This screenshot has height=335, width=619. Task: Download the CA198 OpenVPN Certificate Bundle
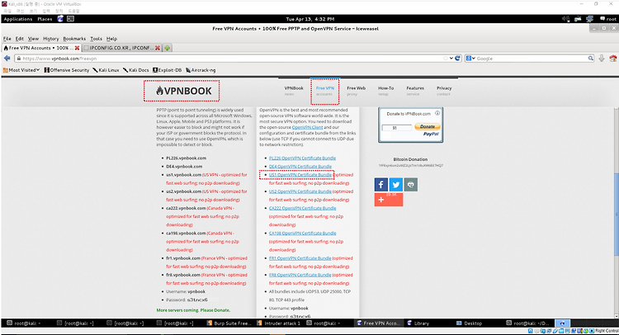[302, 234]
